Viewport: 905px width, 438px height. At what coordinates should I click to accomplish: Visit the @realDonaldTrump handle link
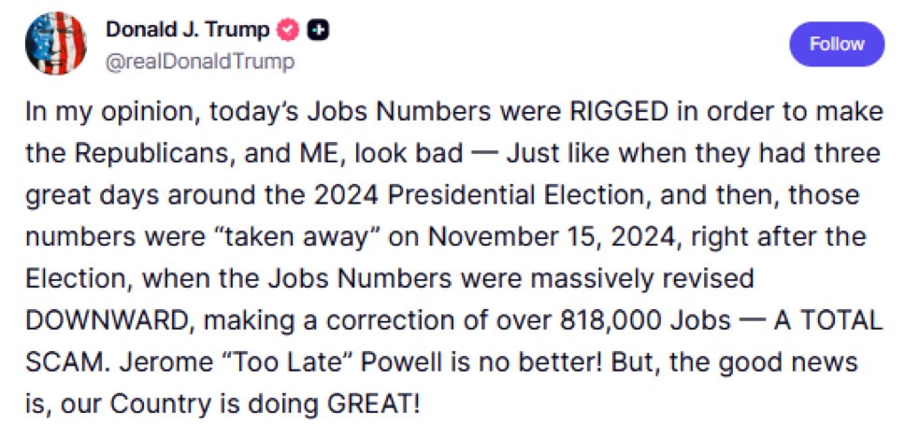199,61
